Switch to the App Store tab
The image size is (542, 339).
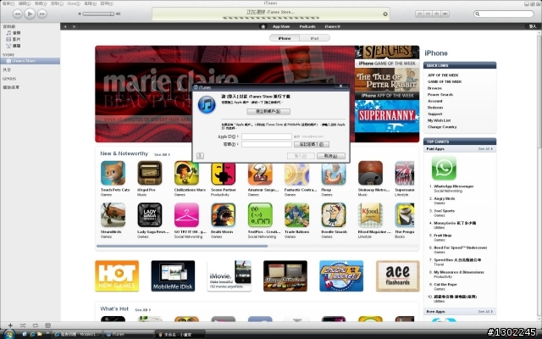(x=280, y=26)
